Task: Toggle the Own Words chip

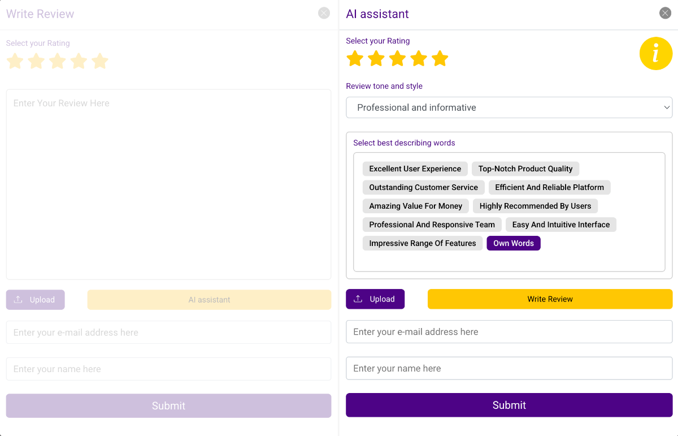Action: tap(513, 243)
